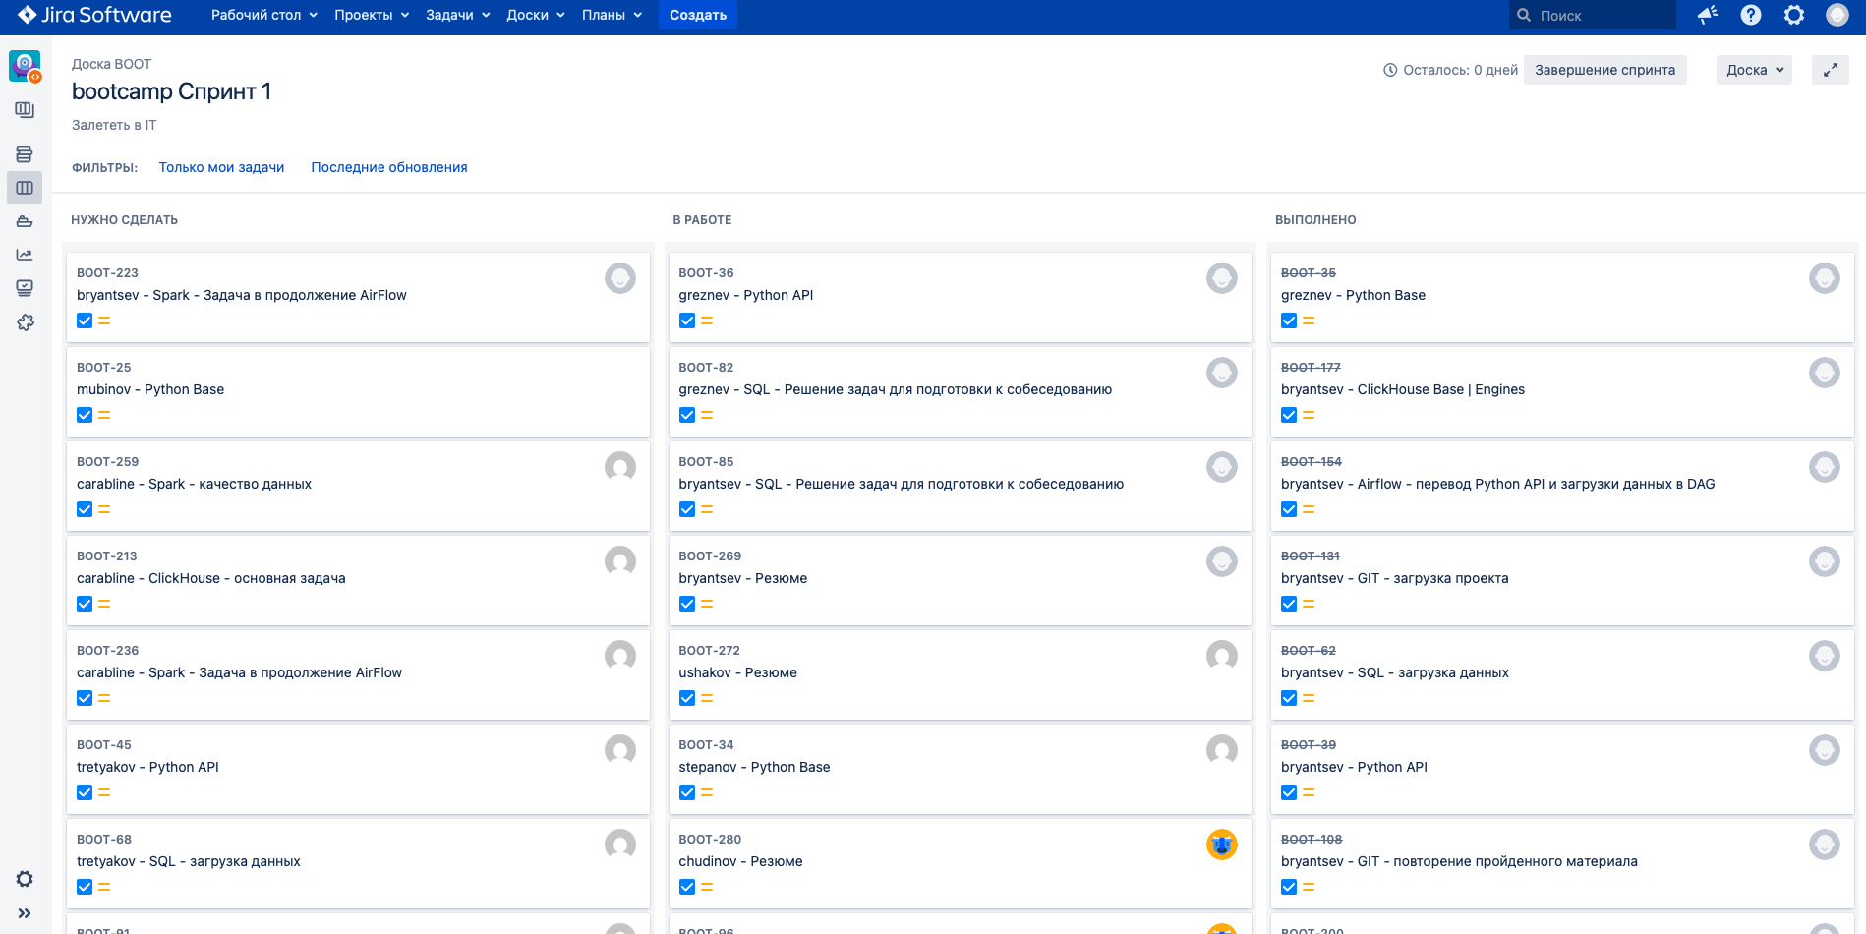
Task: Click the task type checkbox on BOOT-223
Action: (x=85, y=321)
